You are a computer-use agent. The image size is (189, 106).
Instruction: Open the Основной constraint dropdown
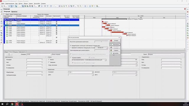92,72
